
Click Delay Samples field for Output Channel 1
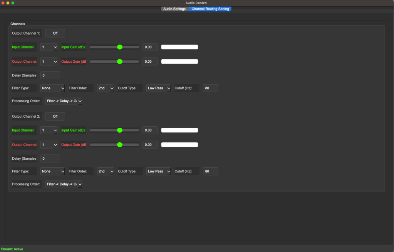coord(50,75)
